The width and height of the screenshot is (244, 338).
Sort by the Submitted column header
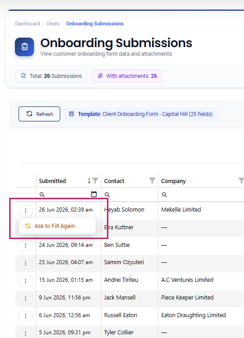[x=53, y=181]
